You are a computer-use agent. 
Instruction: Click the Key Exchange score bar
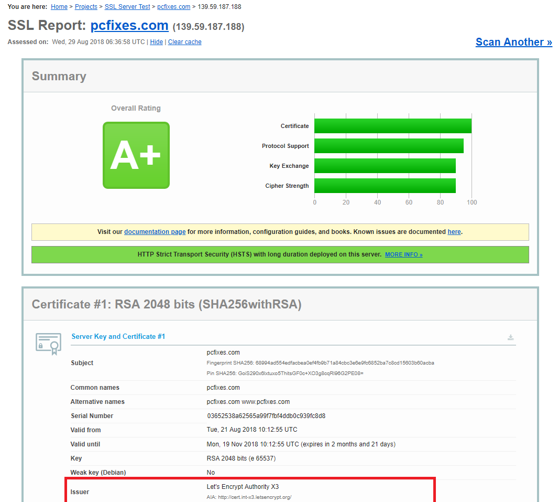click(385, 166)
